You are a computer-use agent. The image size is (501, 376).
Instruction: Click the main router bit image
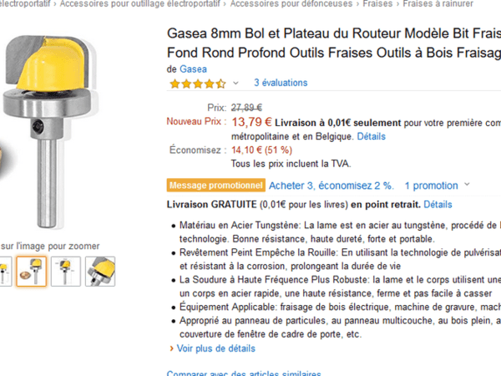pyautogui.click(x=49, y=131)
